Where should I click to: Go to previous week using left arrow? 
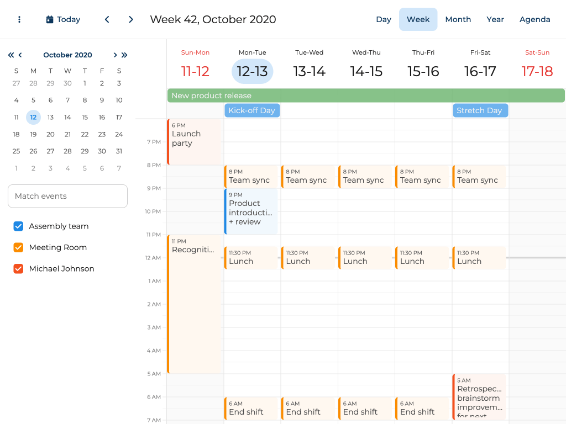click(x=107, y=19)
